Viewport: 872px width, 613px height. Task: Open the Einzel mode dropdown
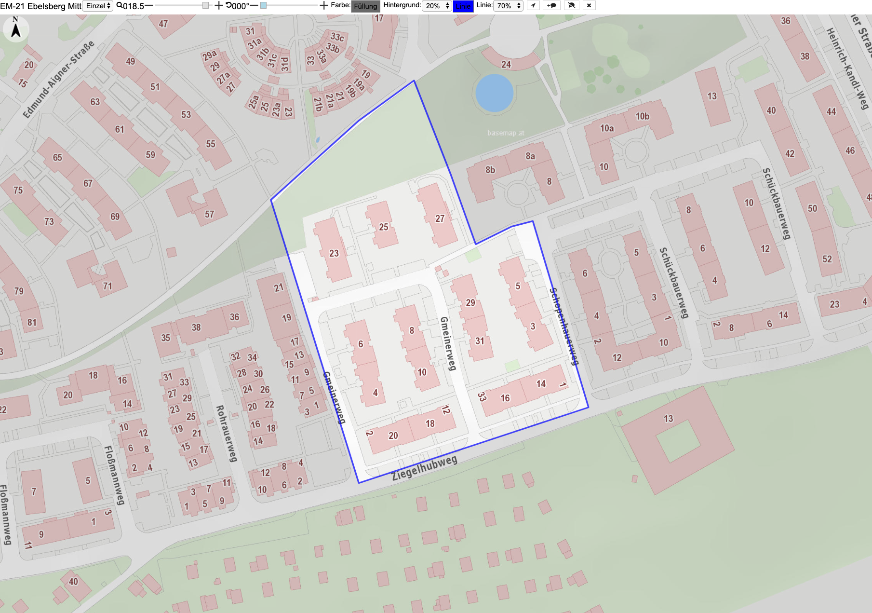98,6
